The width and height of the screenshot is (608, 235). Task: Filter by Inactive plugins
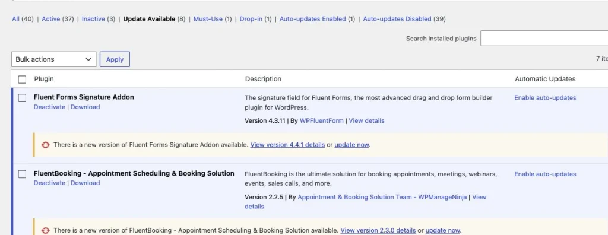tap(93, 18)
